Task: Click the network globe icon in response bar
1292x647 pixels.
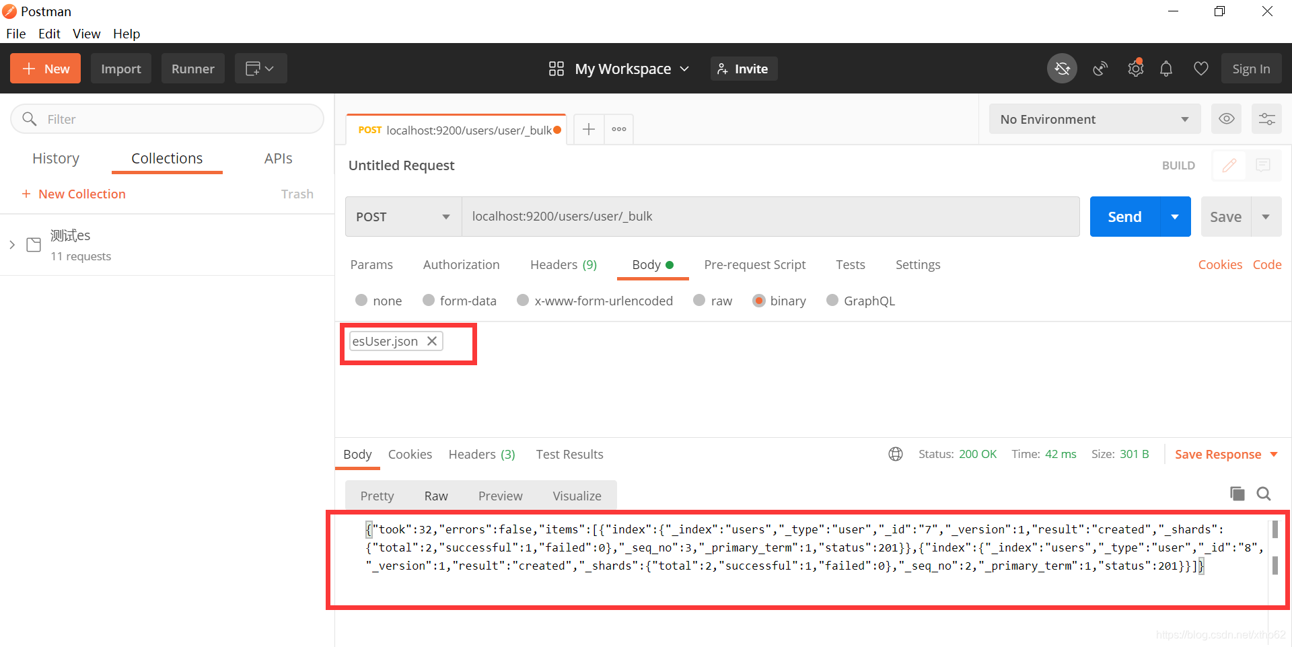Action: [x=895, y=454]
